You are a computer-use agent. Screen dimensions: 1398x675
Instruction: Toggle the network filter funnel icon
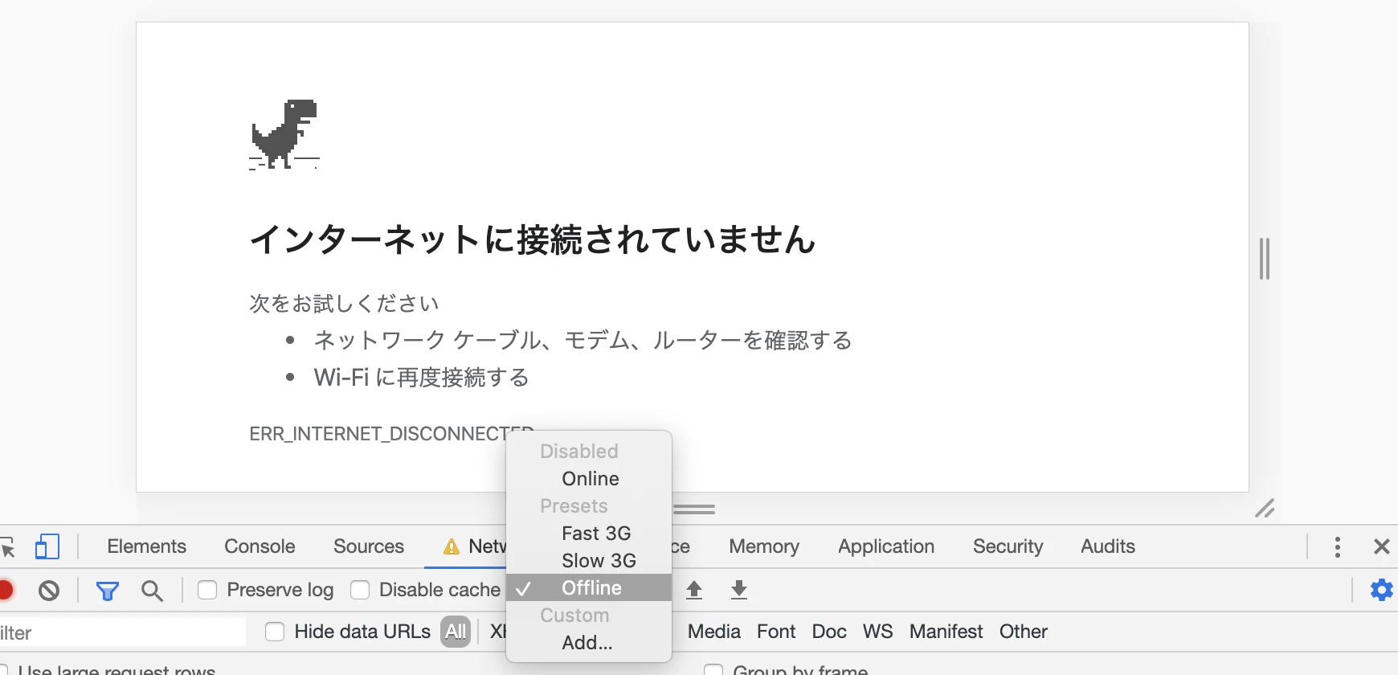click(x=108, y=591)
